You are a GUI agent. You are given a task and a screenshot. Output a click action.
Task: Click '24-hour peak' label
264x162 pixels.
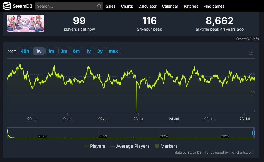pyautogui.click(x=149, y=29)
